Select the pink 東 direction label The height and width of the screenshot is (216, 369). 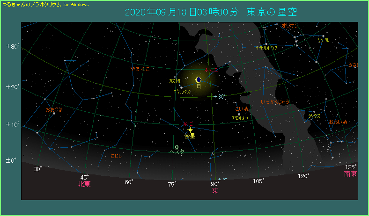coord(215,190)
